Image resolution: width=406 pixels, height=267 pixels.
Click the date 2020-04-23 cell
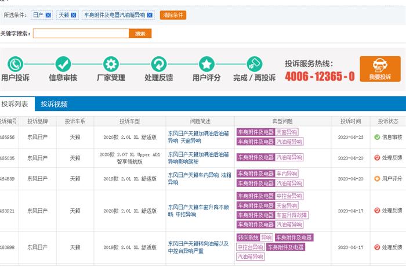point(350,137)
